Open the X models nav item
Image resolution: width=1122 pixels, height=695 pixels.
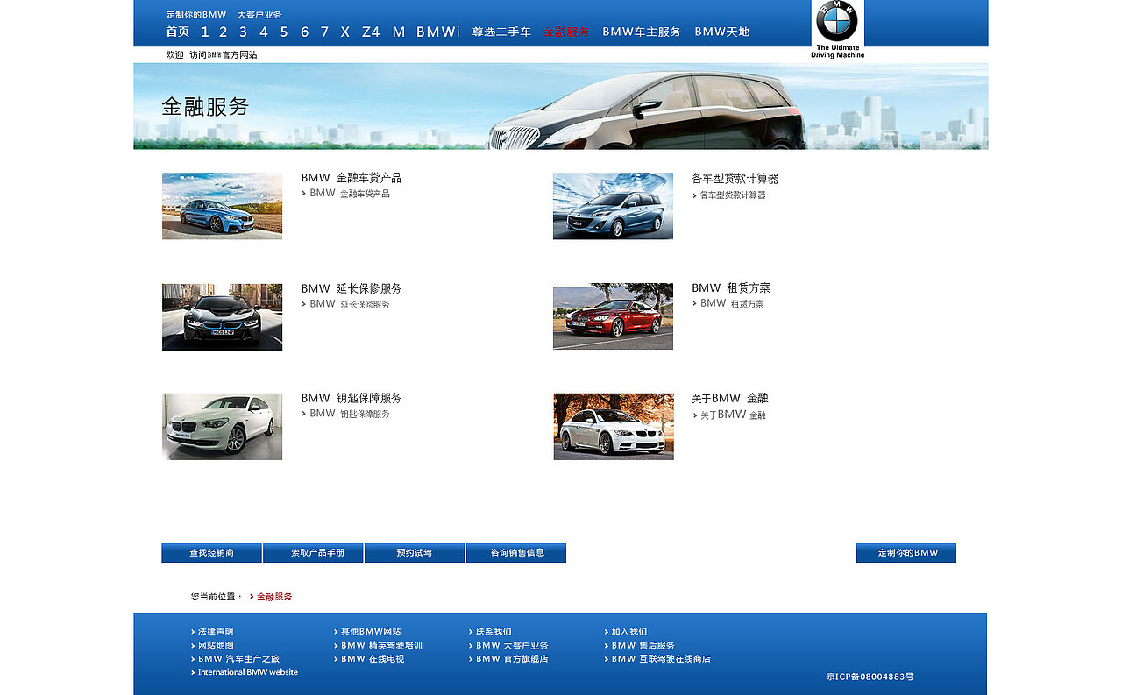pyautogui.click(x=345, y=32)
